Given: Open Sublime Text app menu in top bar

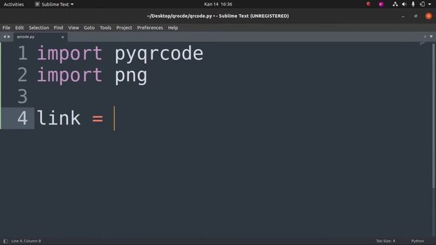Looking at the screenshot, I should 54,4.
